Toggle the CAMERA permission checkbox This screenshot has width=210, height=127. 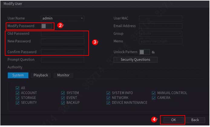pyautogui.click(x=154, y=98)
